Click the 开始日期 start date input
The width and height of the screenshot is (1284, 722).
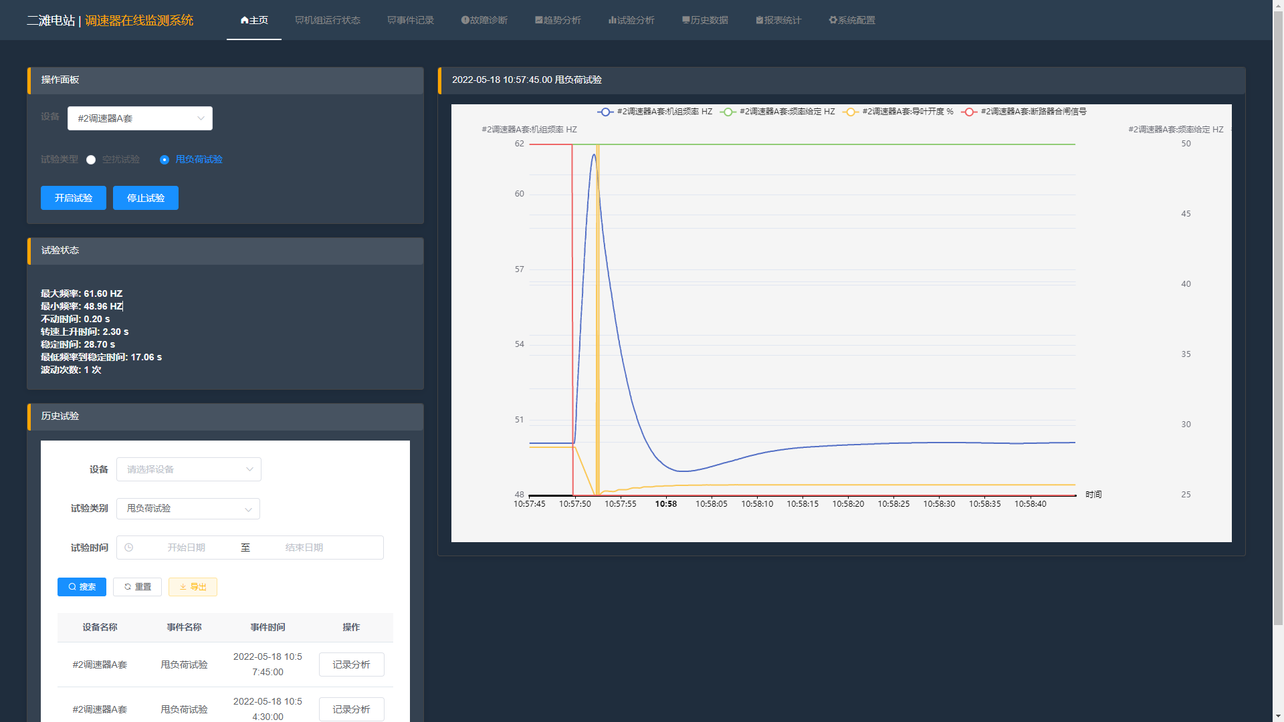point(187,548)
